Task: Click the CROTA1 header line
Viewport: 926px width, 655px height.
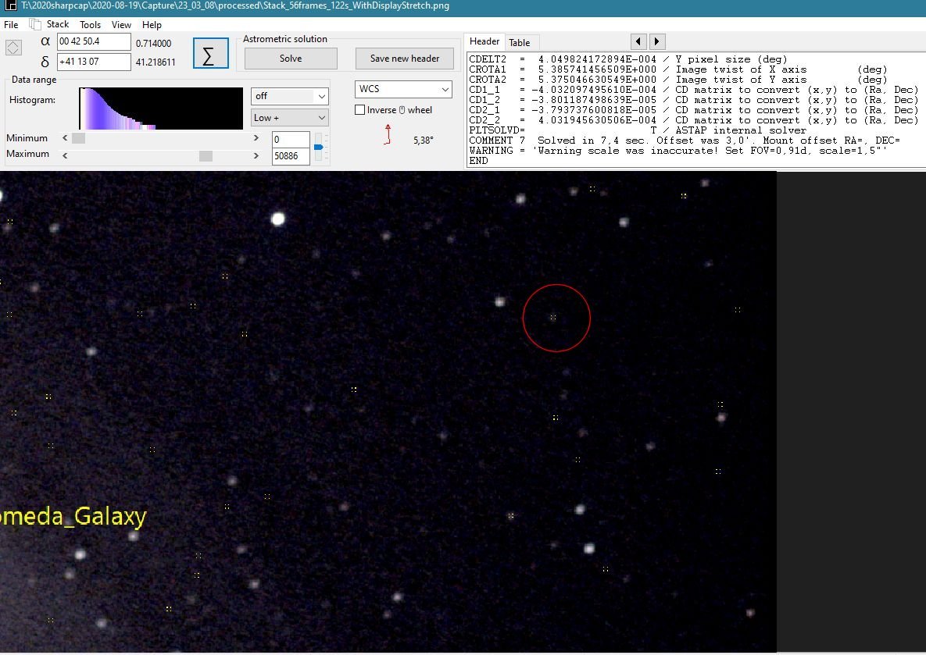Action: click(x=678, y=69)
